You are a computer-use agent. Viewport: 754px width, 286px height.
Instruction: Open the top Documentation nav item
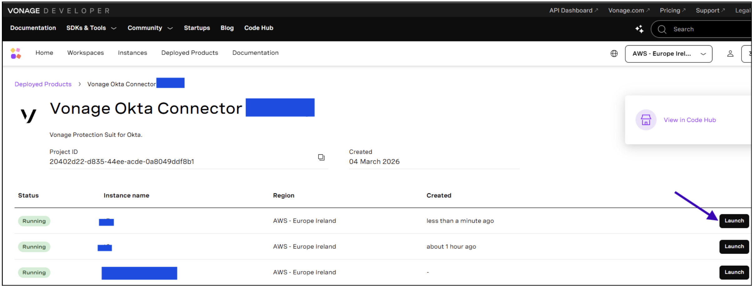click(x=33, y=28)
